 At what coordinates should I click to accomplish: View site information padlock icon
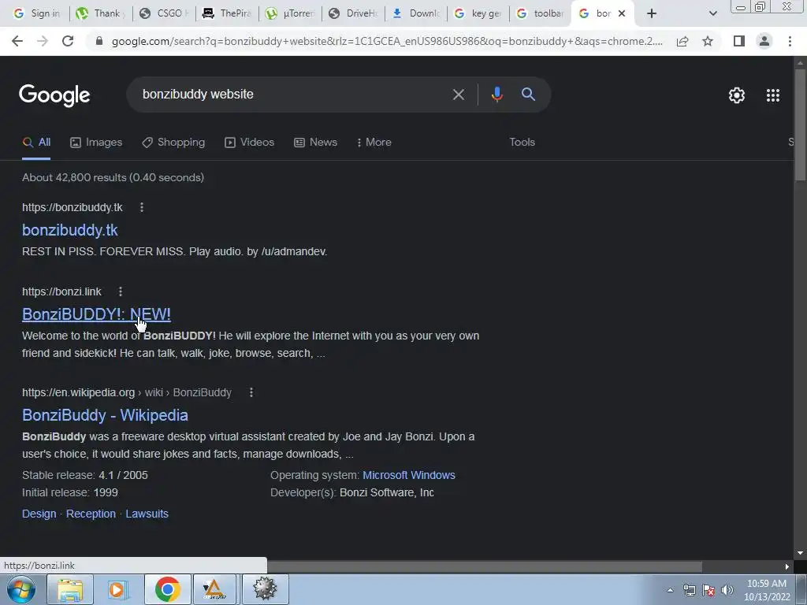[99, 41]
